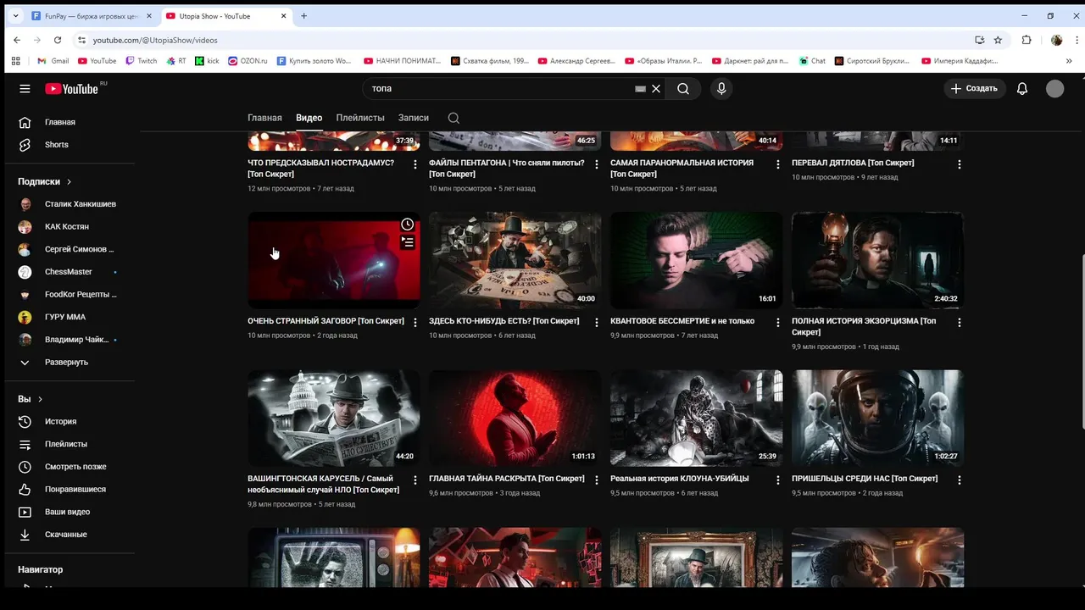
Task: Open options for НОСТРАДАМУС video
Action: pos(415,164)
